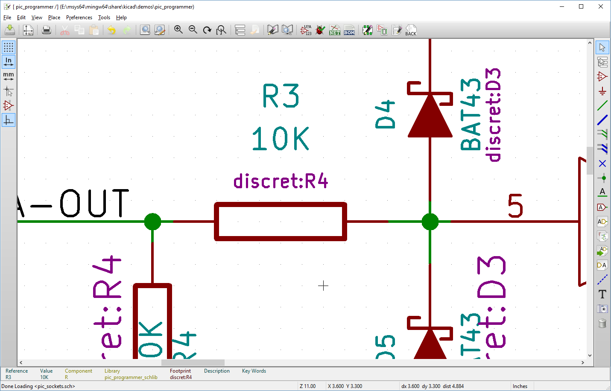Toggle grid visibility
Viewport: 611px width, 391px height.
click(8, 47)
